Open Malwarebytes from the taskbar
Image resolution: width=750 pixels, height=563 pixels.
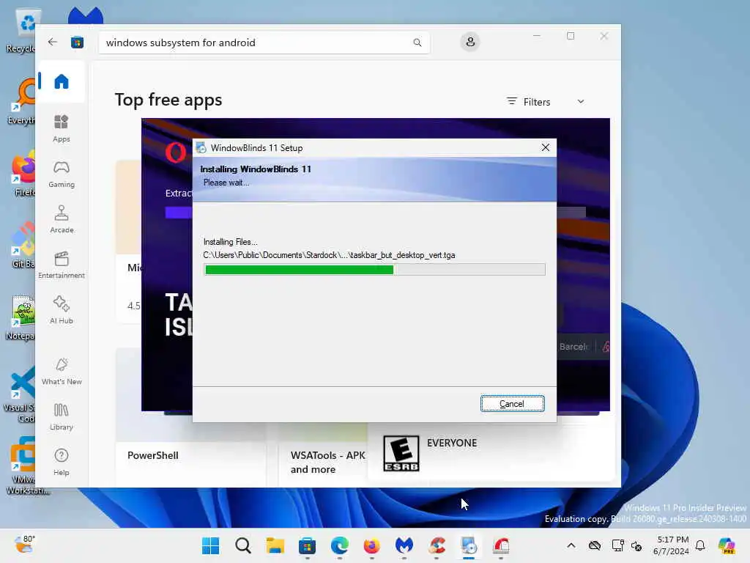404,545
